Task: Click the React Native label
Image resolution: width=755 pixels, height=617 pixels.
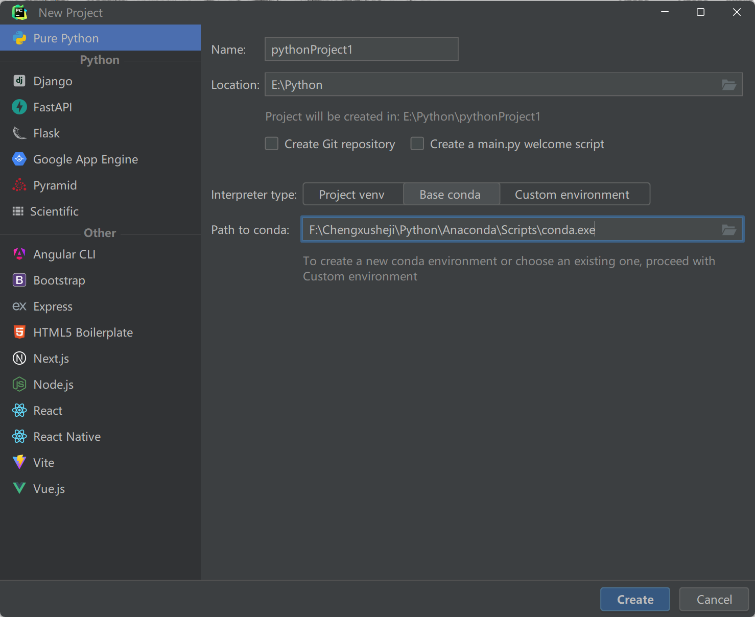Action: (67, 437)
